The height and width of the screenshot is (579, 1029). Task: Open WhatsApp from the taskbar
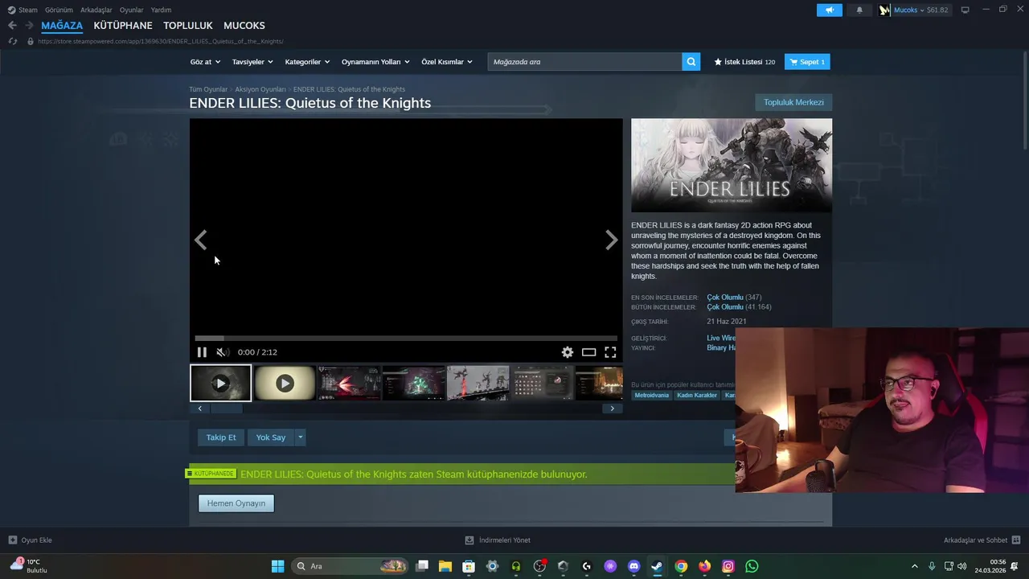pyautogui.click(x=752, y=566)
